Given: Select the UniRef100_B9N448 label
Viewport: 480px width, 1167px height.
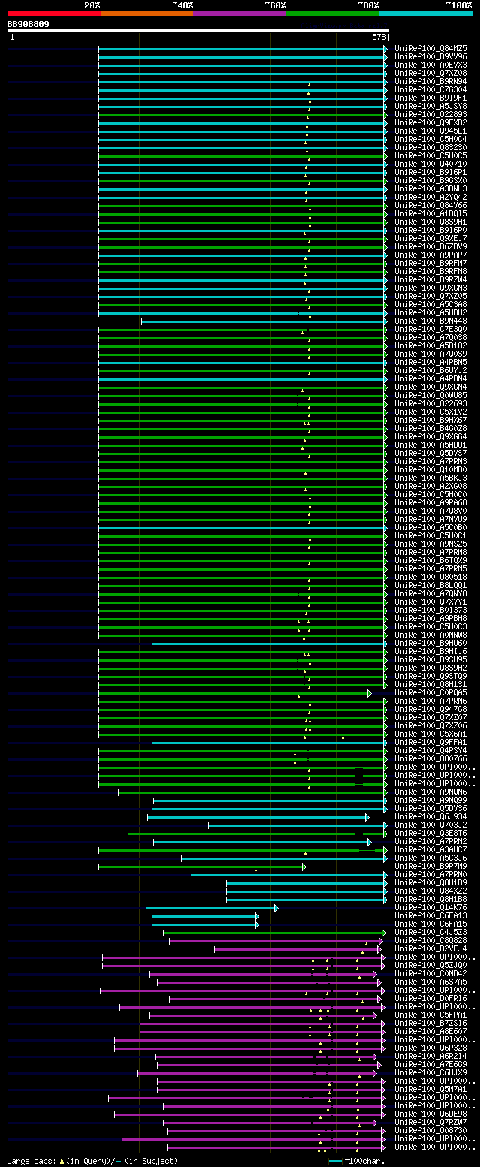Looking at the screenshot, I should (430, 321).
